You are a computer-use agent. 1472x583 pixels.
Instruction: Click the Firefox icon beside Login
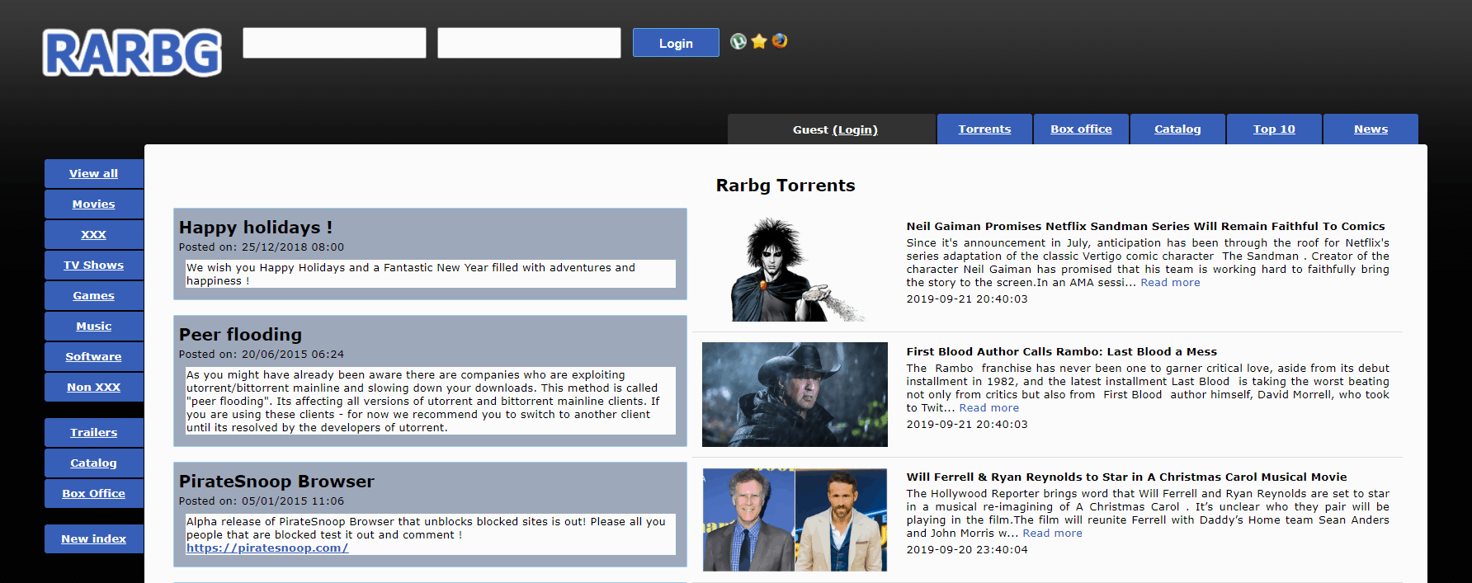[780, 40]
